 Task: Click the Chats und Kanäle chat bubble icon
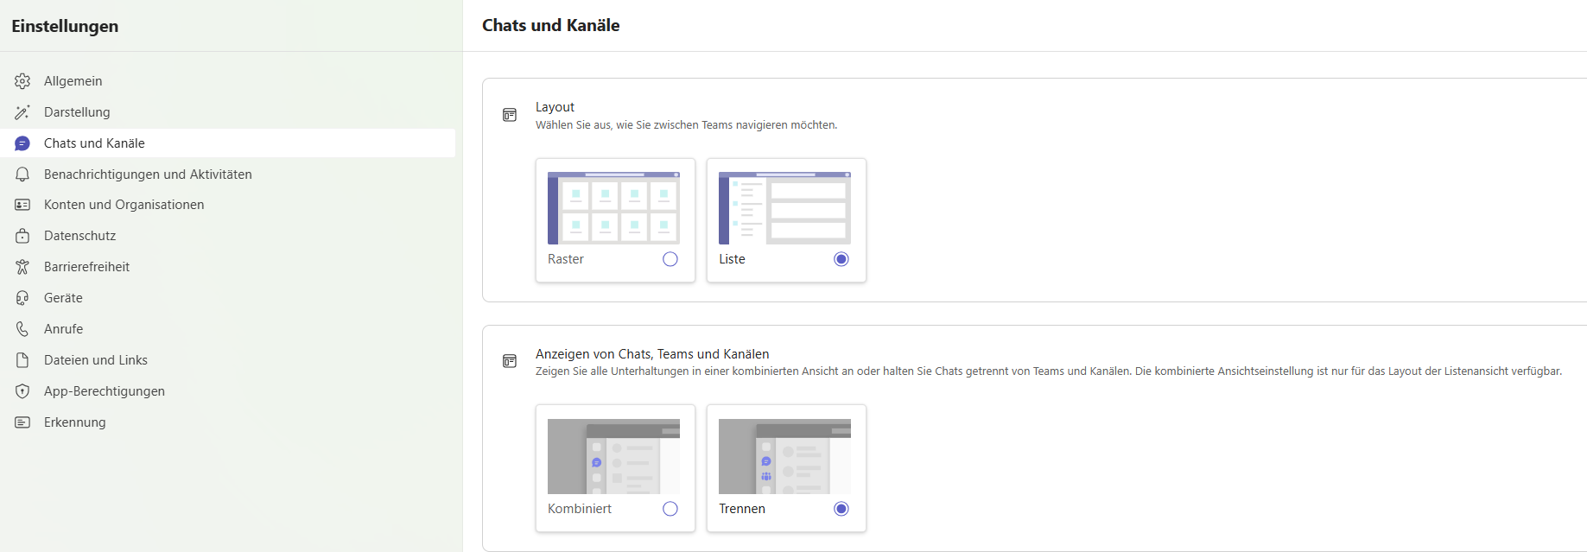tap(22, 143)
